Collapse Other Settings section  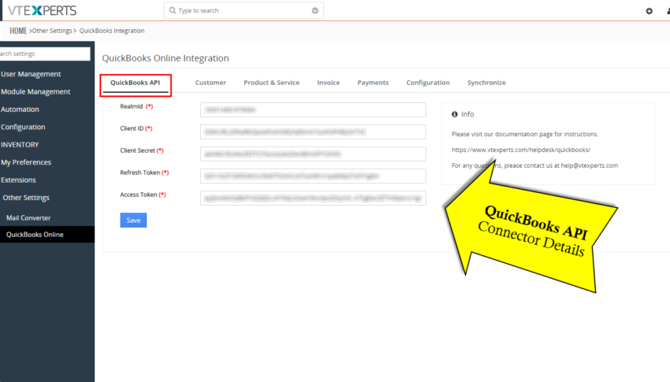(x=26, y=198)
